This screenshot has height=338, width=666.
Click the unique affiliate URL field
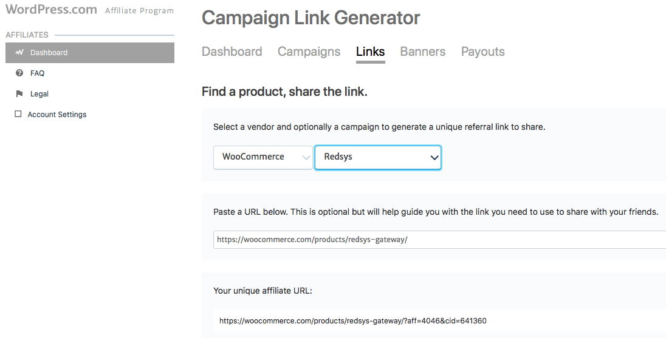click(x=439, y=320)
